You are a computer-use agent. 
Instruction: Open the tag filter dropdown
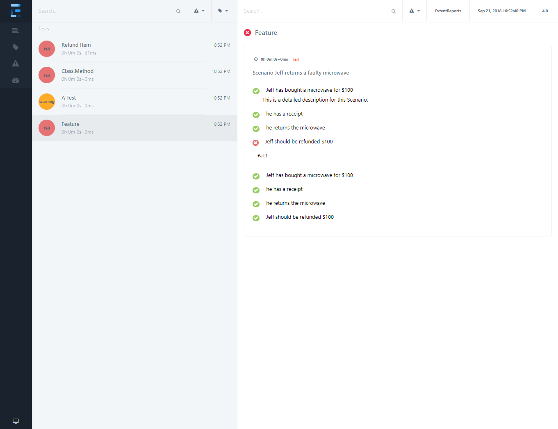tap(223, 11)
